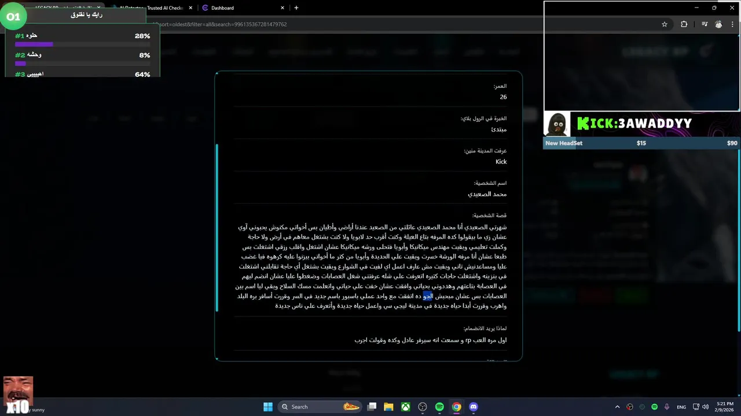The height and width of the screenshot is (416, 741).
Task: Click the OBS icon in the system tray
Action: 630,407
